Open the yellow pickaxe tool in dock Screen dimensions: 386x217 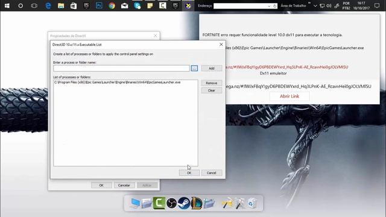(x=227, y=203)
